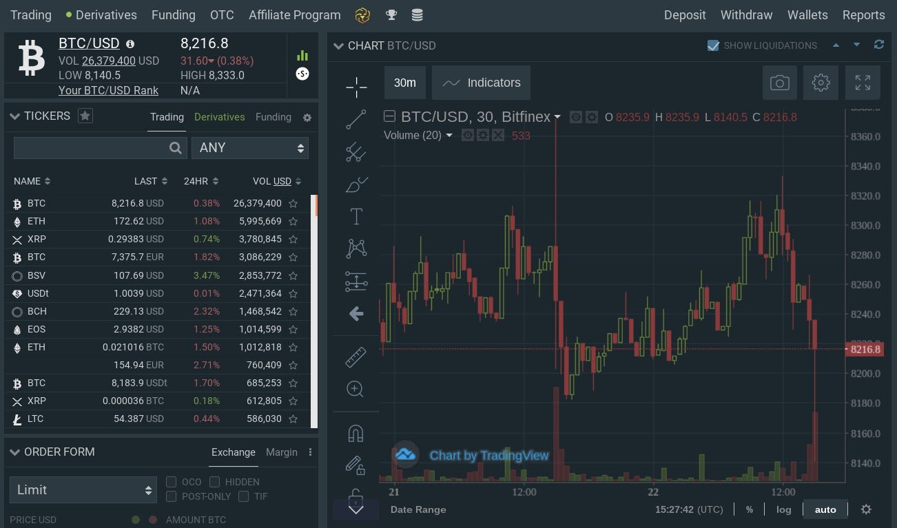This screenshot has width=897, height=528.
Task: Uncheck Show Liquidations checkbox
Action: (714, 45)
